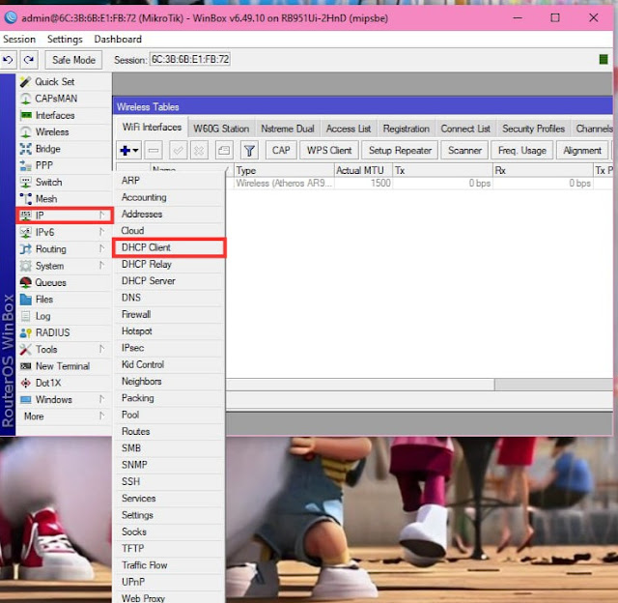This screenshot has width=618, height=603.
Task: Open Bridge in the sidebar
Action: coord(64,149)
